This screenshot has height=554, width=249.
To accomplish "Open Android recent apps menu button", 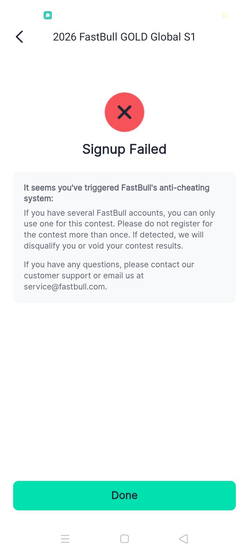I will (x=65, y=539).
